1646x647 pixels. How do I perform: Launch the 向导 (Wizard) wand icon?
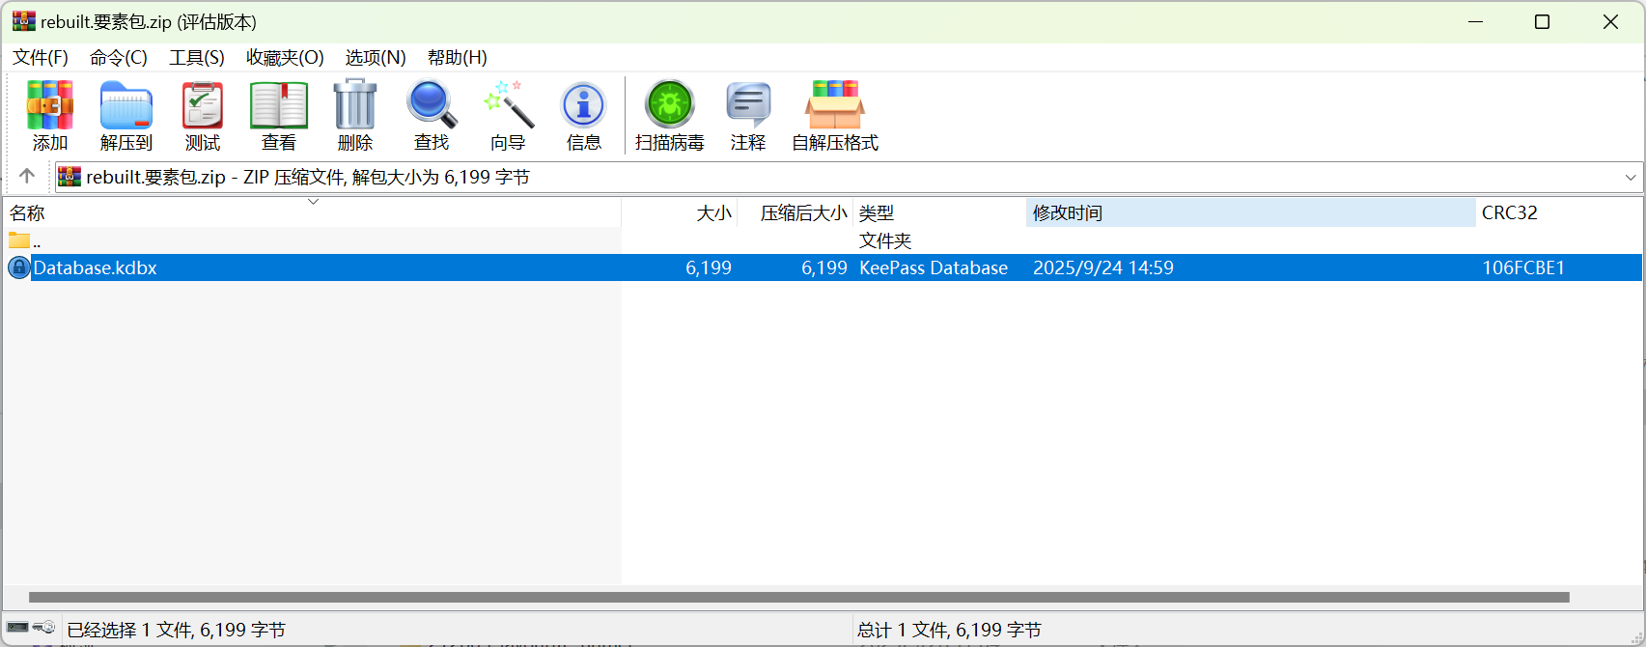pos(508,106)
